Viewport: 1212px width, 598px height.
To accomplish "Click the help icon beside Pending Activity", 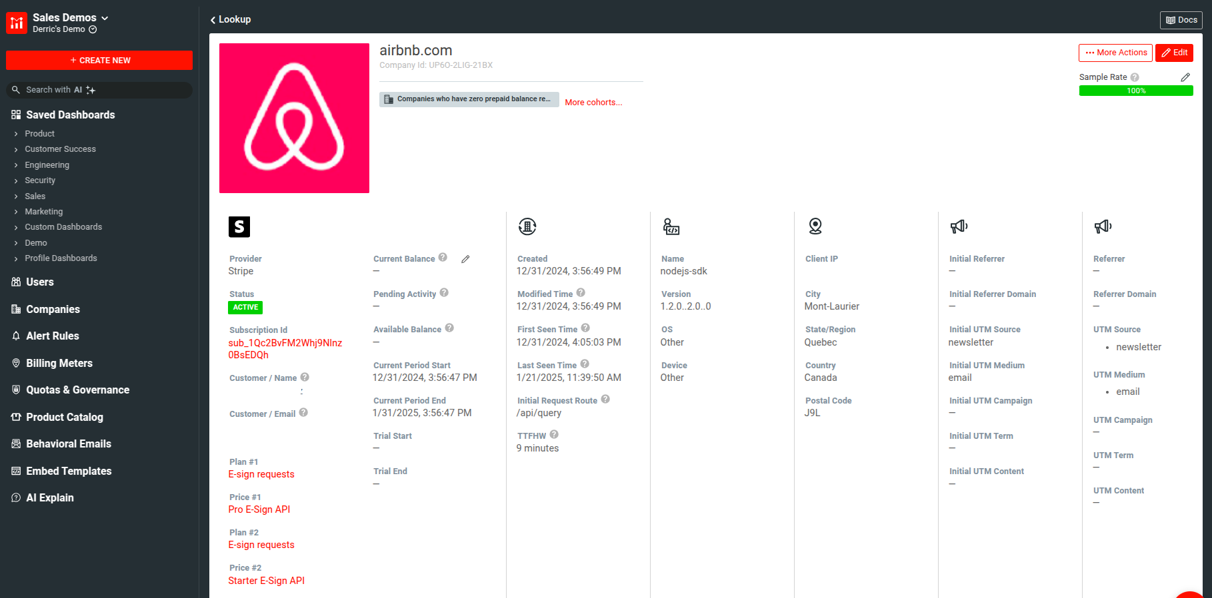I will click(444, 293).
